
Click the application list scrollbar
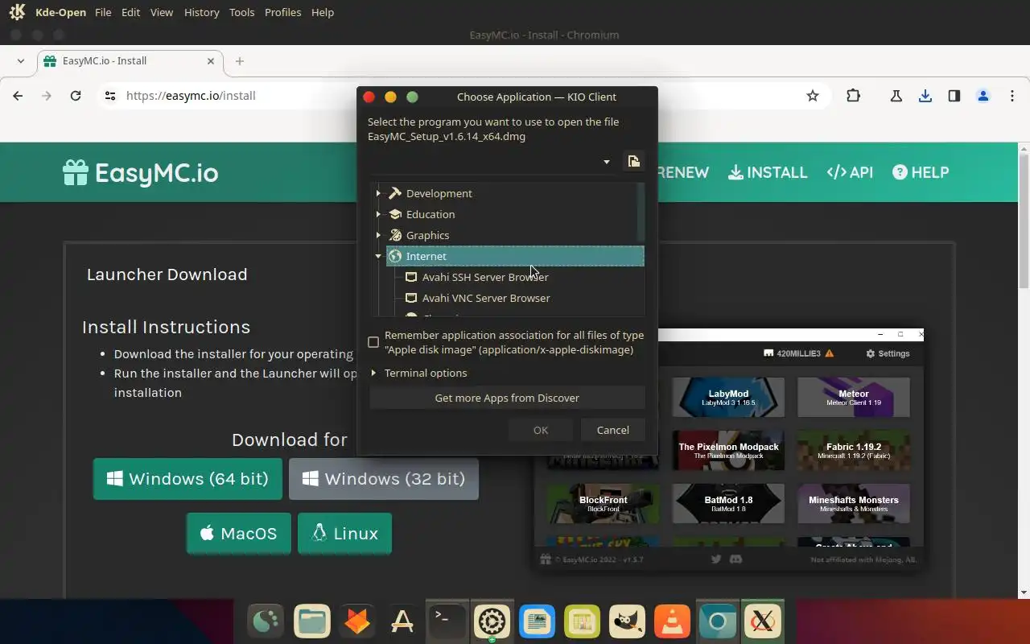641,213
